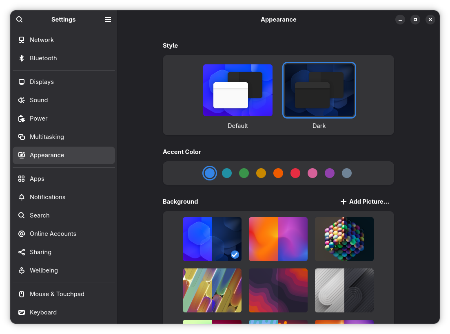
Task: Switch to Sound settings
Action: click(x=64, y=100)
